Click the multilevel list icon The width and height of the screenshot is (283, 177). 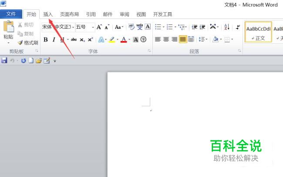click(182, 27)
